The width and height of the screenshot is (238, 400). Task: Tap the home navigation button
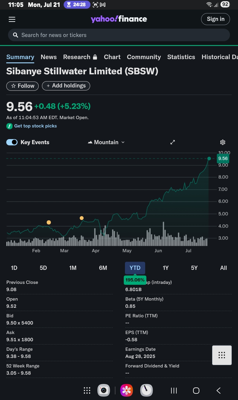196,390
